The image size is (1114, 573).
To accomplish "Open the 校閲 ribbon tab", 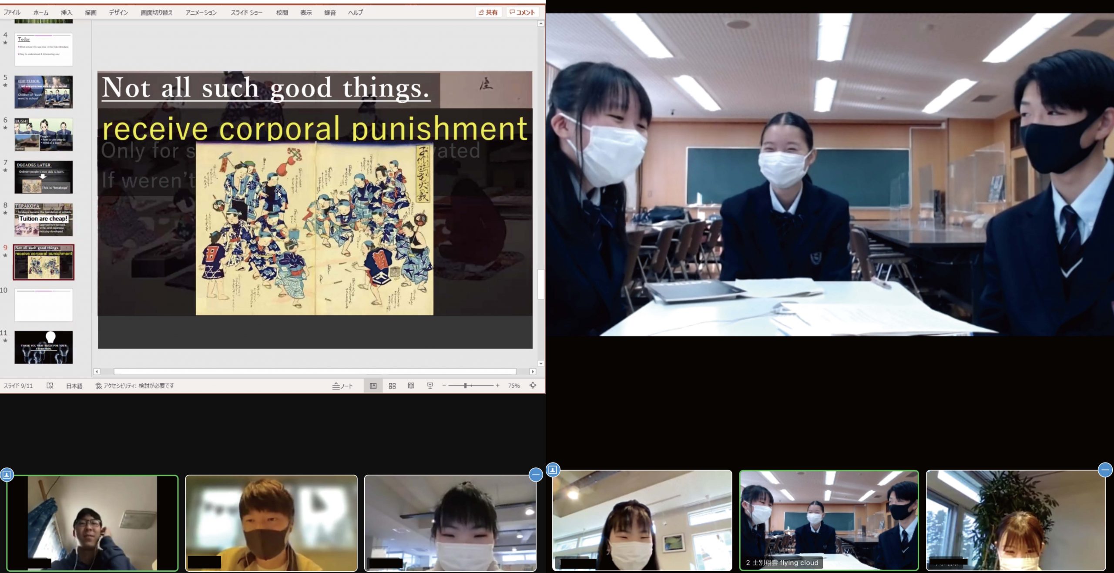I will (x=282, y=12).
